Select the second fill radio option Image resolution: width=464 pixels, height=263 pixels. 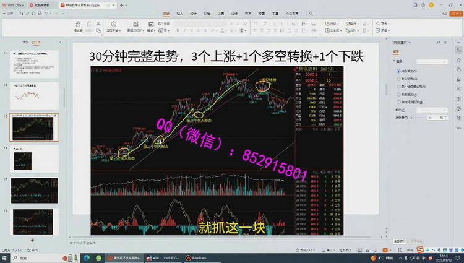point(397,79)
